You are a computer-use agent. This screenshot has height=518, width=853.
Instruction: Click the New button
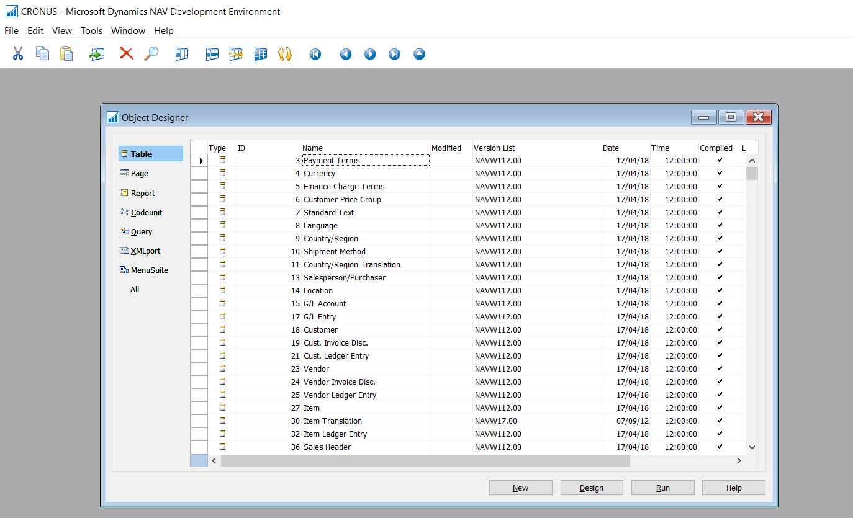click(521, 488)
